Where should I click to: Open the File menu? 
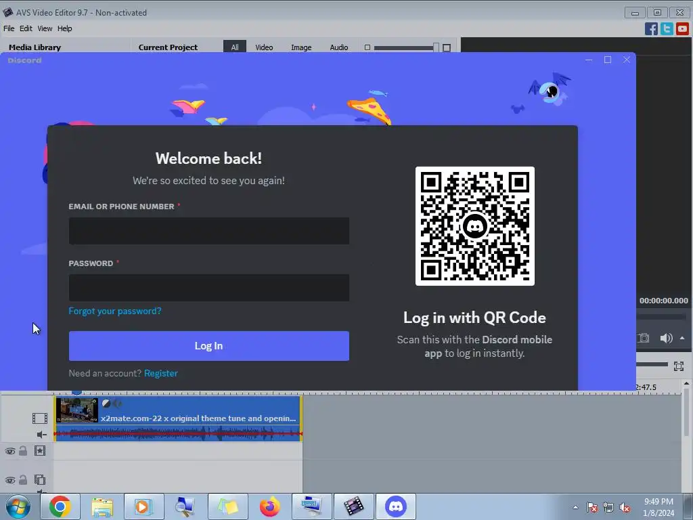click(9, 28)
